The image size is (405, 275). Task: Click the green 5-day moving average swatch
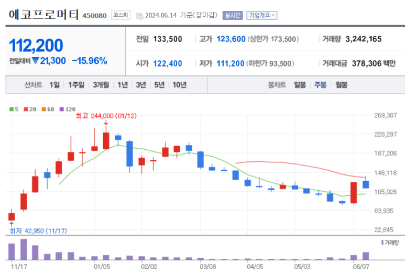point(12,109)
